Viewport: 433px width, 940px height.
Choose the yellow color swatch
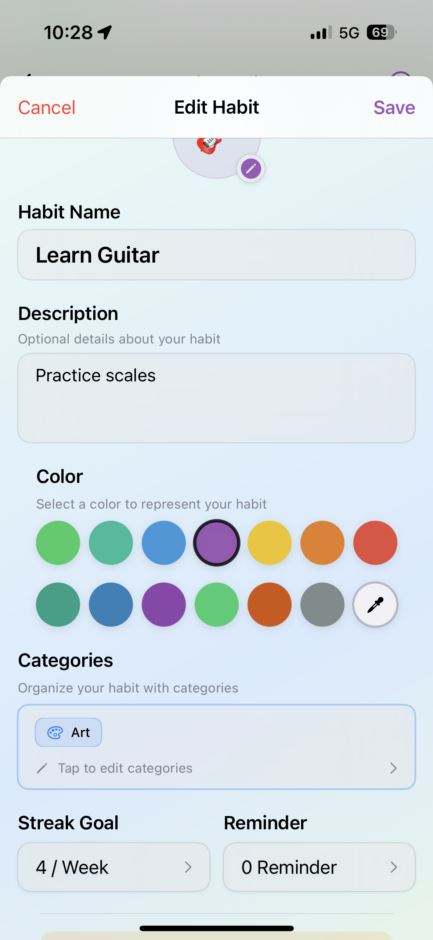(x=269, y=543)
